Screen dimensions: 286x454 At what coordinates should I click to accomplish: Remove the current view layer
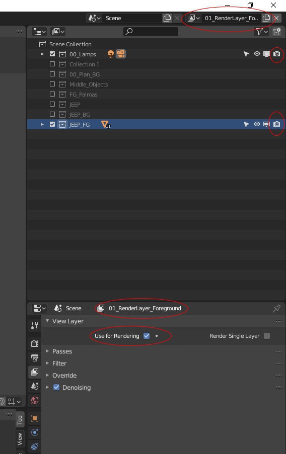pyautogui.click(x=276, y=18)
